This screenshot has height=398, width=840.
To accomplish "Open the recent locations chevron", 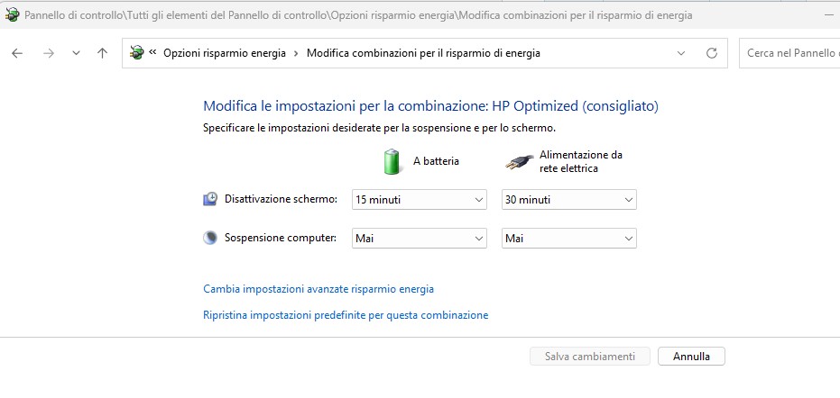I will (x=76, y=53).
